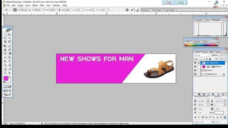The height and width of the screenshot is (128, 228).
Task: Select the Rectangular Marquee tool
Action: click(x=5, y=34)
